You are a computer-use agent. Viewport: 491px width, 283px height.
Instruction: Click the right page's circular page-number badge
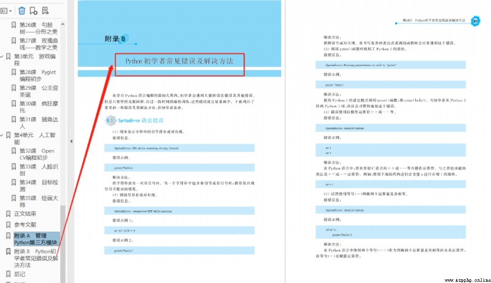tap(475, 21)
